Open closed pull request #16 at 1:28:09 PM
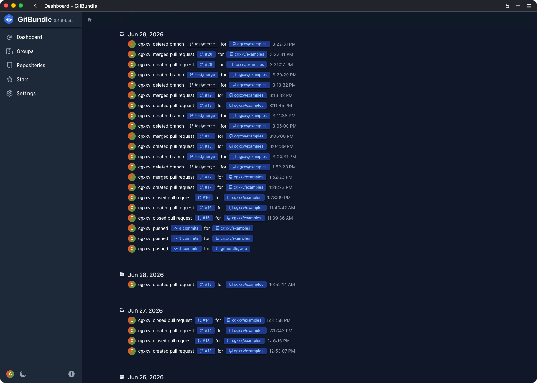This screenshot has height=383, width=537. click(x=204, y=198)
